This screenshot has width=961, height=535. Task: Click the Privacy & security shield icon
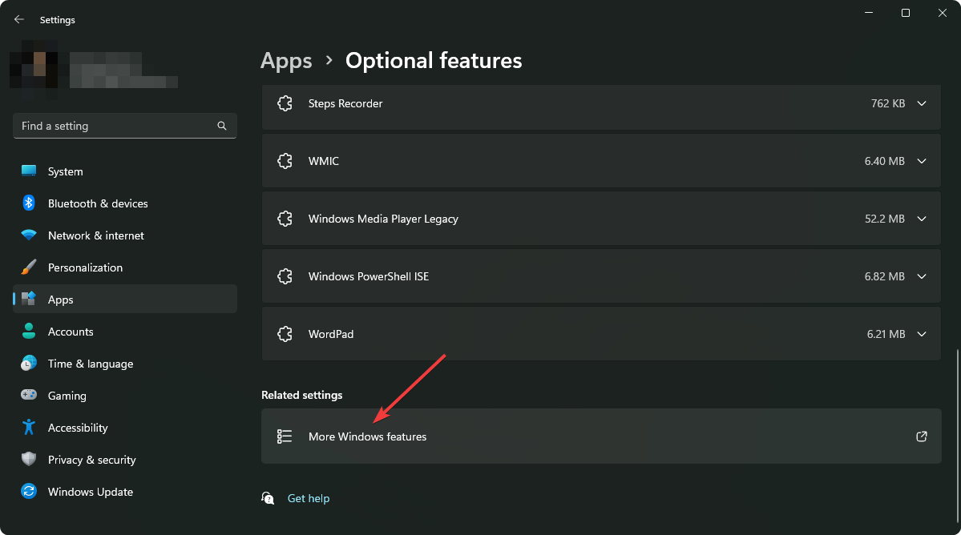coord(29,459)
